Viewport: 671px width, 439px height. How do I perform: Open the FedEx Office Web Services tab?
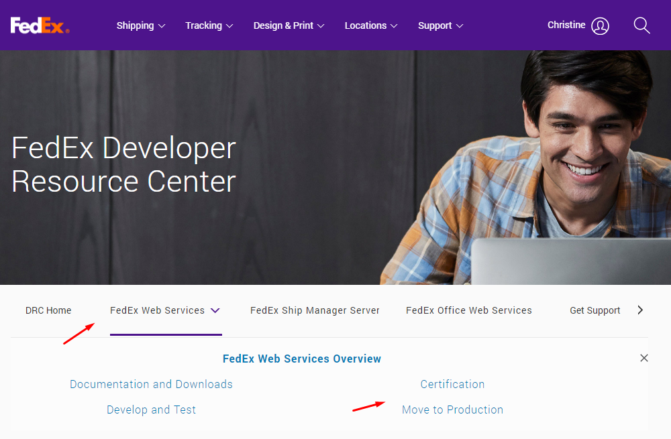[x=468, y=310]
